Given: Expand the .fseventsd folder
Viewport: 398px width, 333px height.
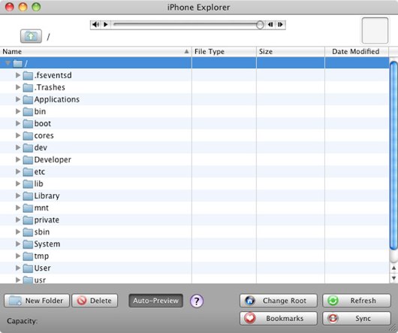Looking at the screenshot, I should coord(18,75).
